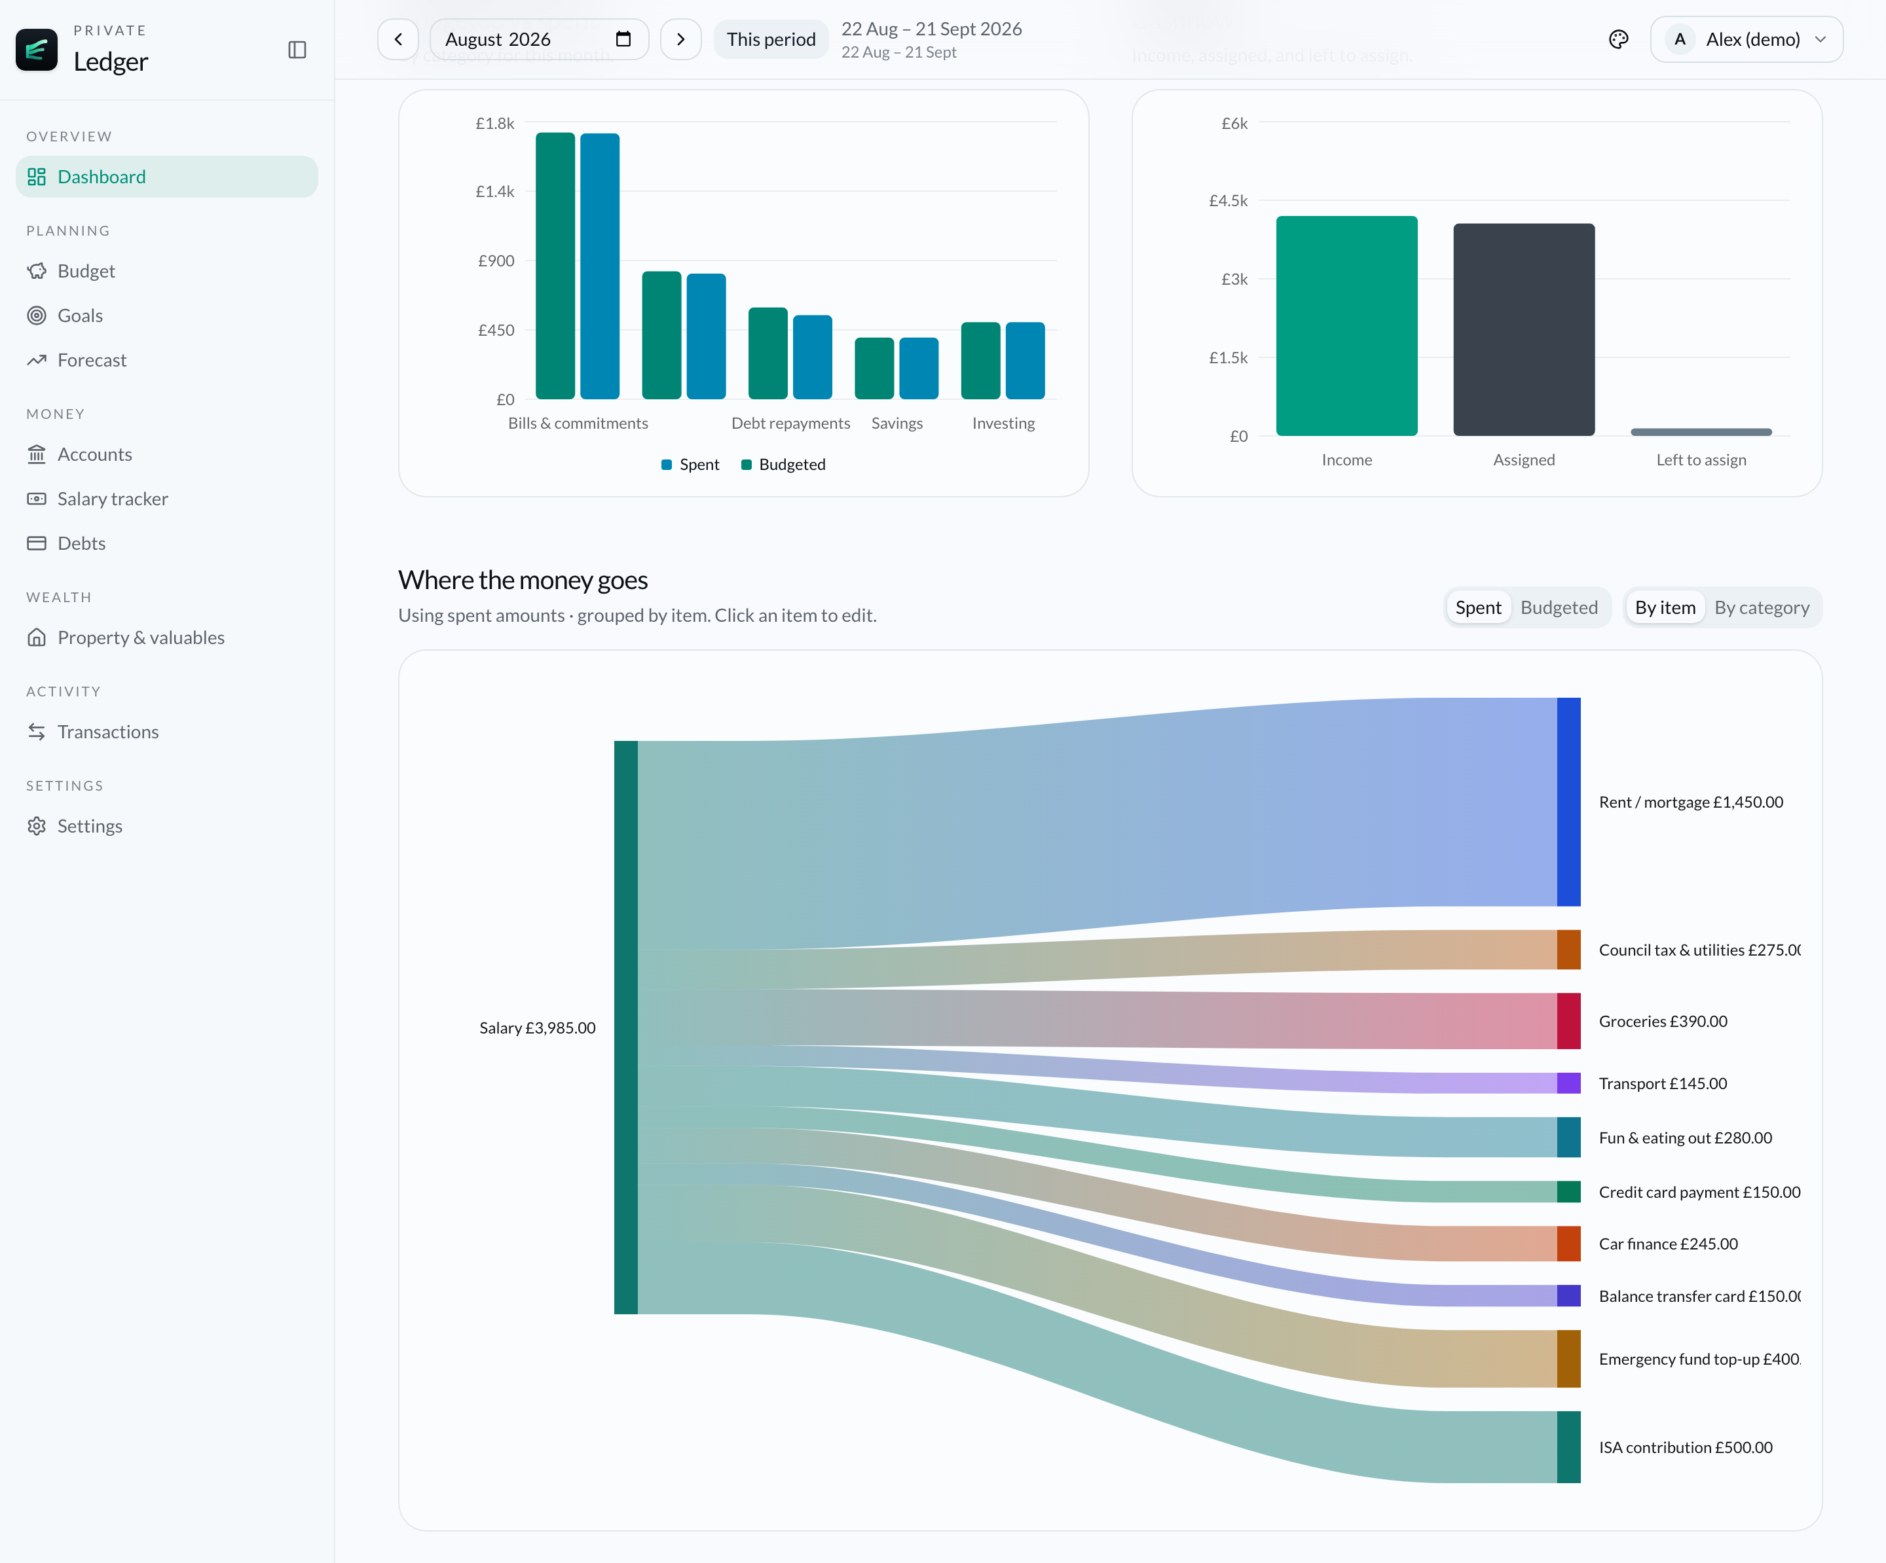Select the Spent toggle option
The width and height of the screenshot is (1886, 1563).
pos(1478,608)
